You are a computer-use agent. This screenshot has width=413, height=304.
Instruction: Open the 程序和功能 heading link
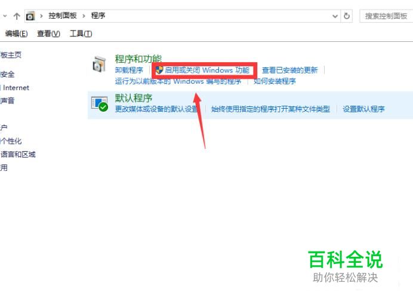138,59
